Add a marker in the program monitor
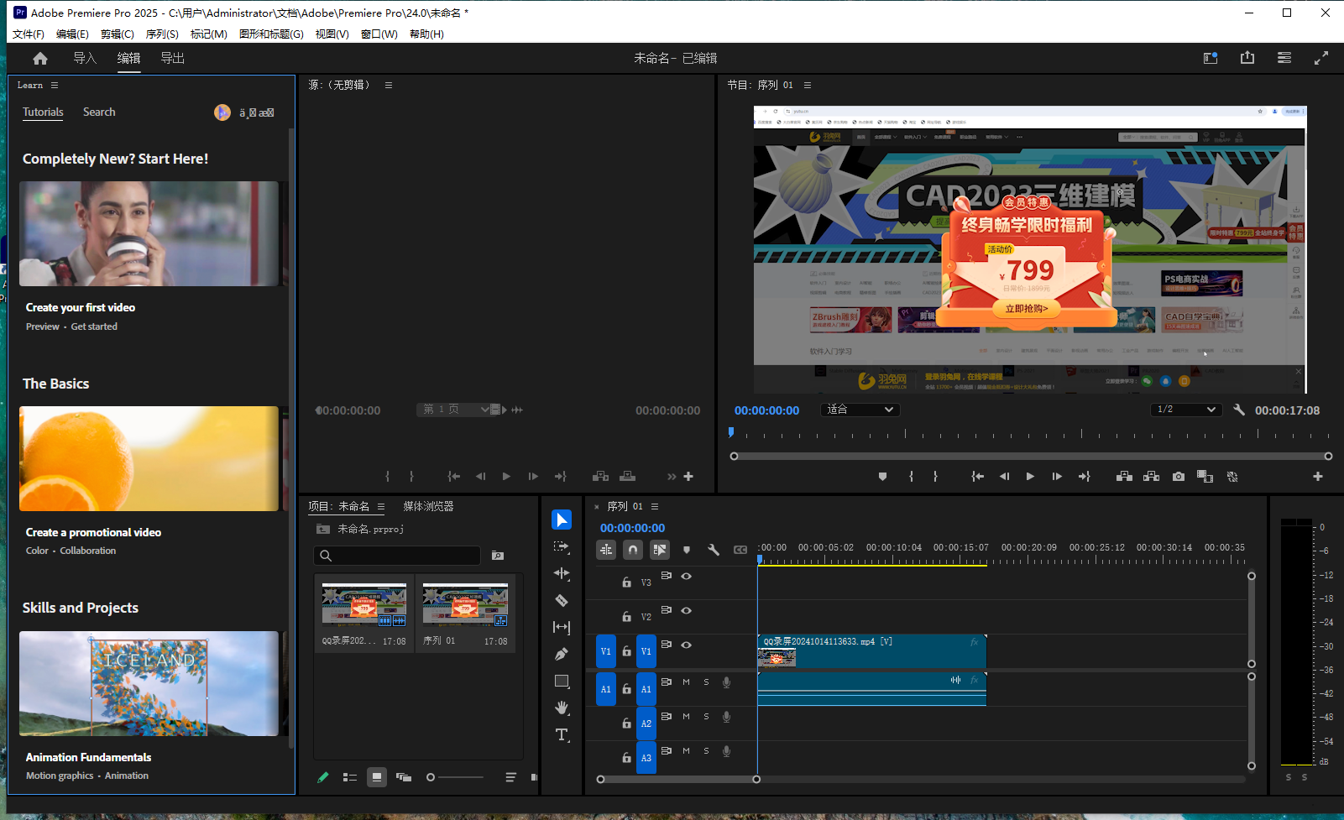 coord(881,476)
